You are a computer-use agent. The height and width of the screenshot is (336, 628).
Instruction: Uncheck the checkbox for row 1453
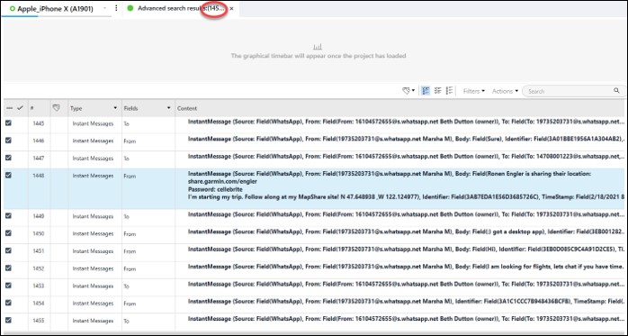click(8, 286)
